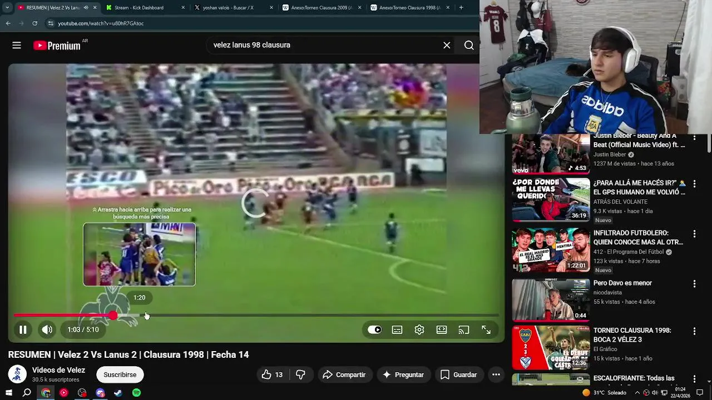Open Videos de Velez channel avatar
Viewport: 712px width, 400px height.
[x=17, y=374]
